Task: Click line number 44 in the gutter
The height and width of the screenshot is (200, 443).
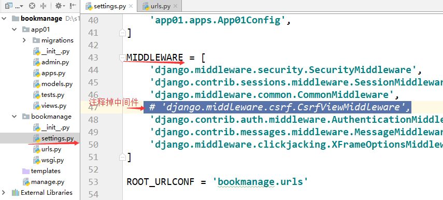Action: tap(93, 70)
